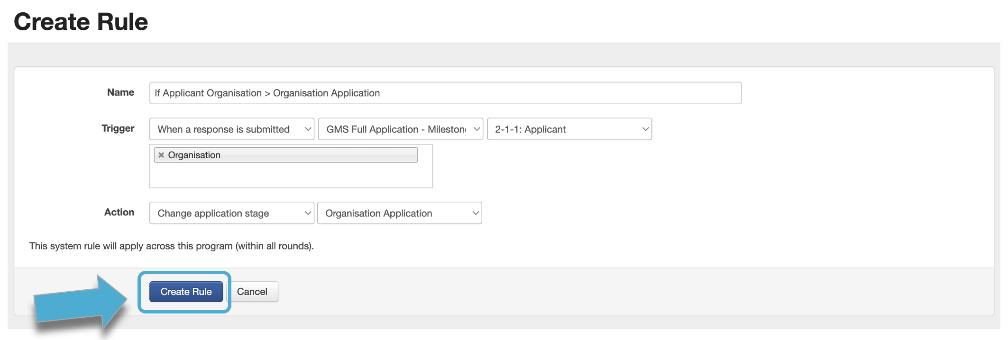Click the Create Rule page heading

tap(81, 22)
